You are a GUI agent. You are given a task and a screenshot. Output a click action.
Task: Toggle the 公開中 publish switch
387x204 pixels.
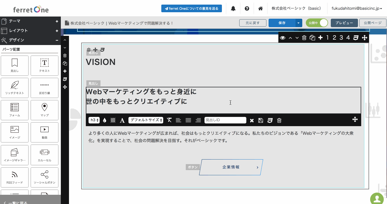click(x=317, y=23)
